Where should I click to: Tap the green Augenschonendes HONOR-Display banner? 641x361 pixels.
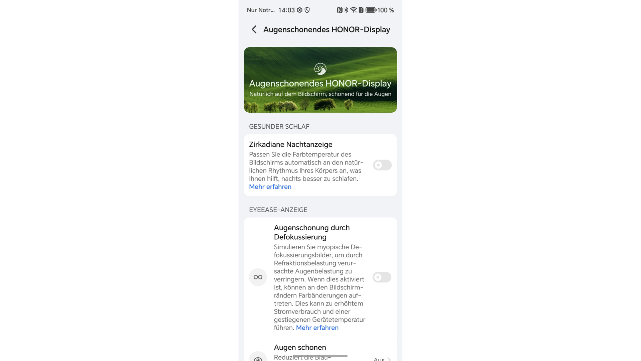click(x=320, y=80)
